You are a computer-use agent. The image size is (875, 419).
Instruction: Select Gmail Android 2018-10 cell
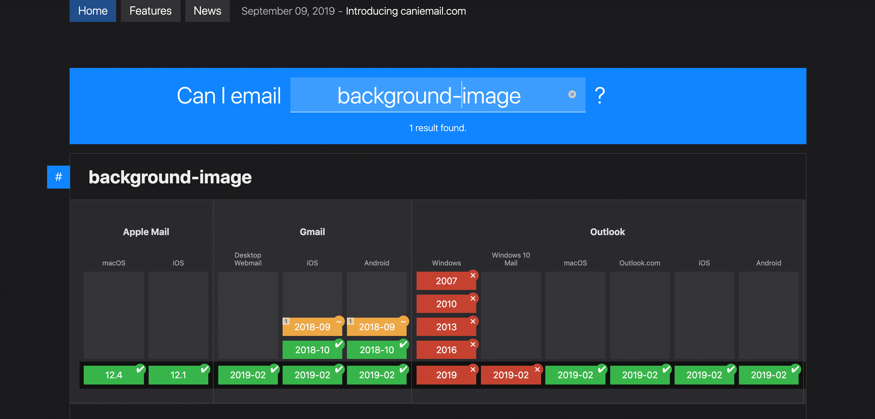(377, 350)
